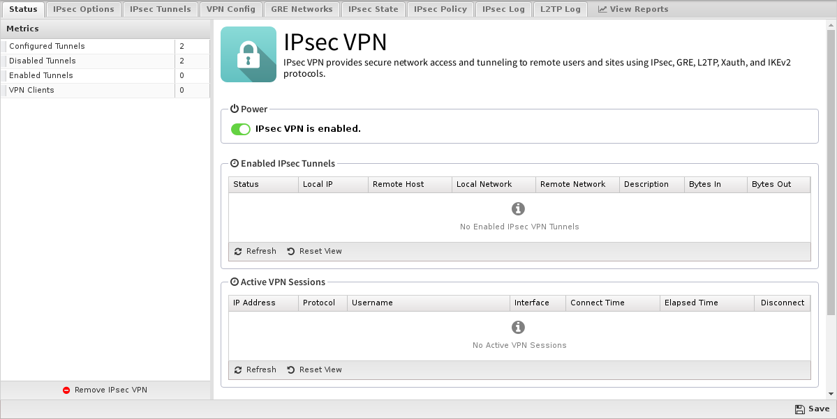The height and width of the screenshot is (419, 837).
Task: Open the VPN Config tab
Action: [230, 9]
